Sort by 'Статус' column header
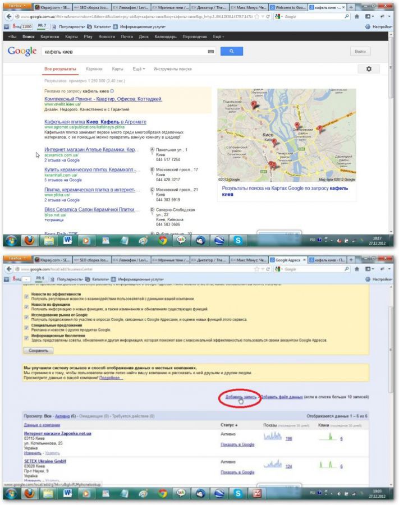 [229, 425]
